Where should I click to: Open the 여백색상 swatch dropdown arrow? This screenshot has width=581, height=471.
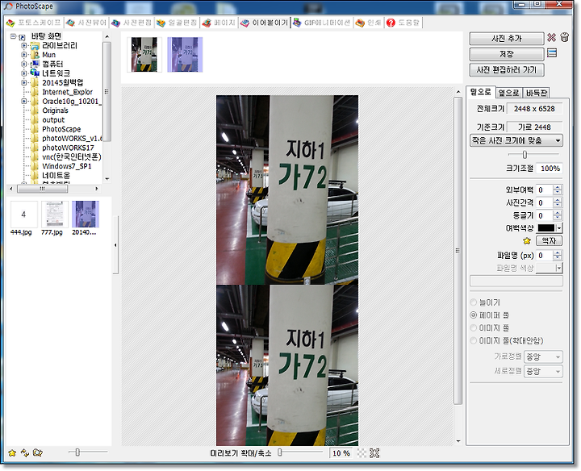point(559,228)
